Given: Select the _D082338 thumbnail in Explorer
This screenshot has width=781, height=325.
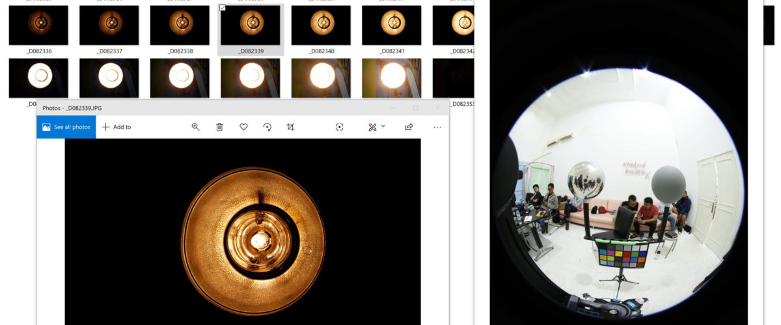Looking at the screenshot, I should point(180,25).
